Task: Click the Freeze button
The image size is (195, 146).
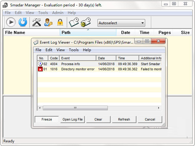Action: (46, 119)
